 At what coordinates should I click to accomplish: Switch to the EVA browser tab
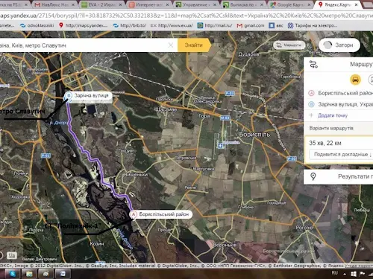[x=101, y=4]
